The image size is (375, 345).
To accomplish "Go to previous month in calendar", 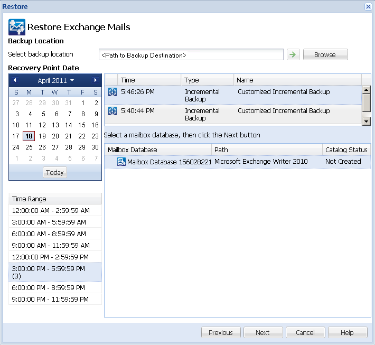I will (15, 80).
